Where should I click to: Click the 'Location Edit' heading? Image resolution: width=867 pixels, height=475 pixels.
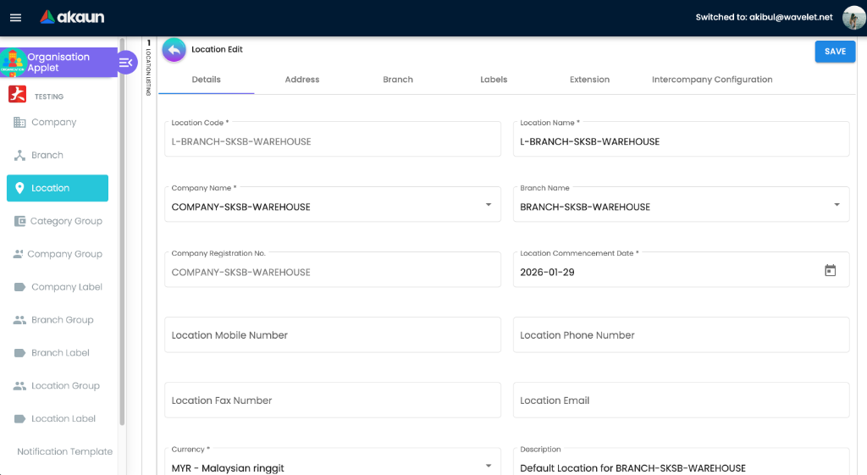click(217, 49)
